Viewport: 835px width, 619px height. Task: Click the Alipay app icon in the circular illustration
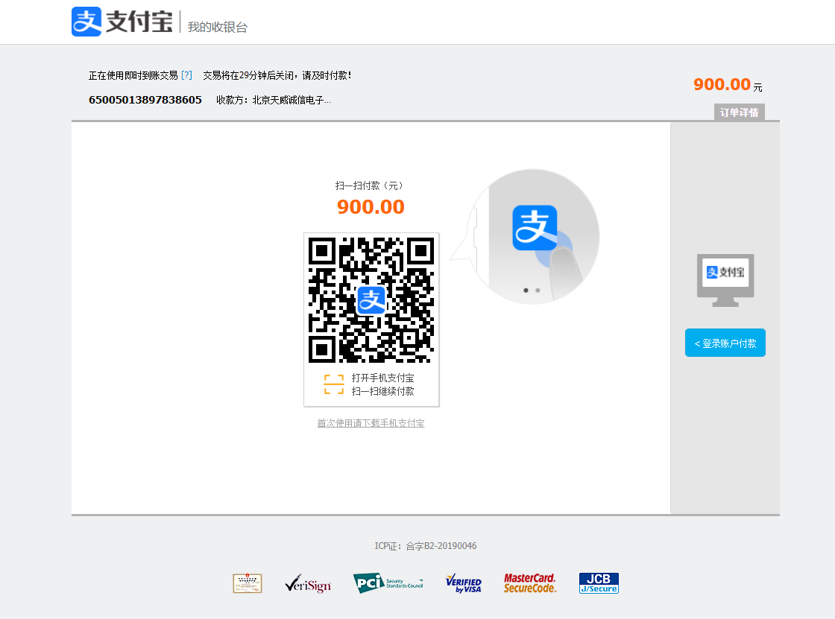click(x=535, y=228)
